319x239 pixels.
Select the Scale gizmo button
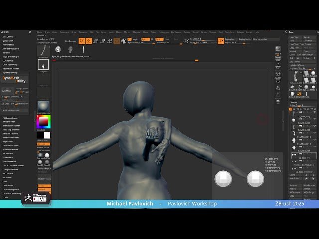pyautogui.click(x=103, y=41)
